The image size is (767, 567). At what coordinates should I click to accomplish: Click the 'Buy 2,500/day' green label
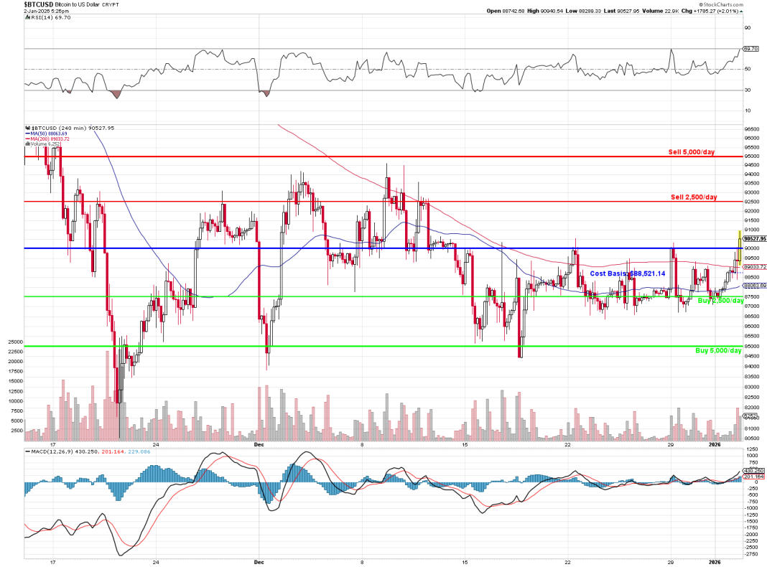[x=720, y=301]
